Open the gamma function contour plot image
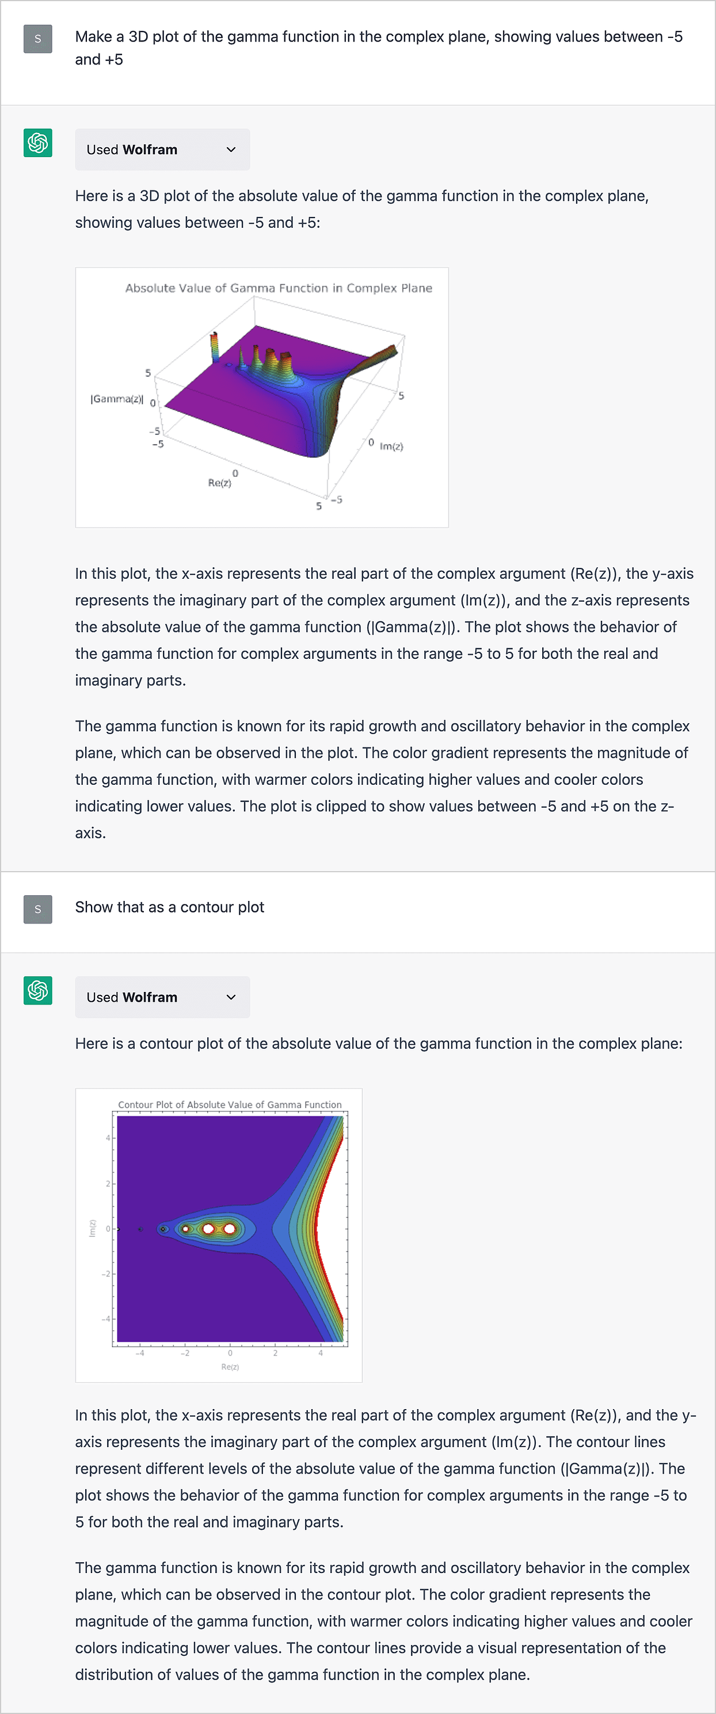The width and height of the screenshot is (716, 1714). 219,1235
